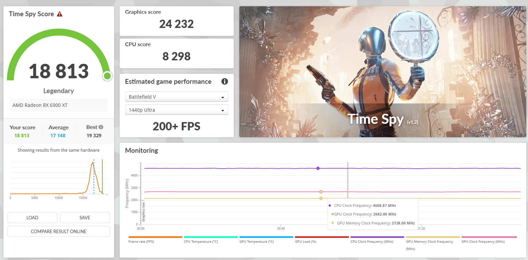Toggle the GPU Memory Clock Frequency legend series

(x=433, y=243)
